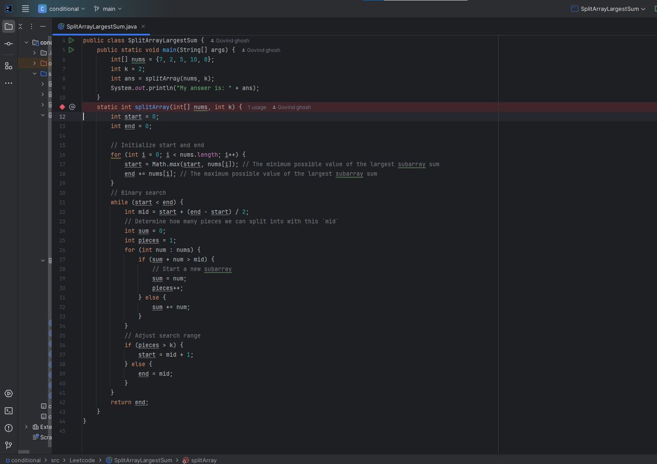Click SplitArrayLargestSum class breadcrumb

[139, 460]
